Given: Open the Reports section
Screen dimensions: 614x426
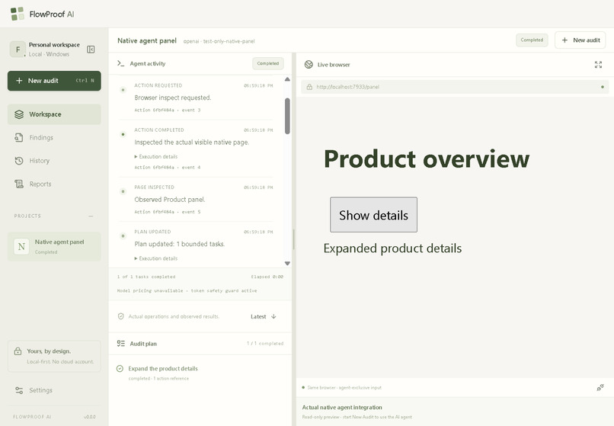Looking at the screenshot, I should click(54, 184).
